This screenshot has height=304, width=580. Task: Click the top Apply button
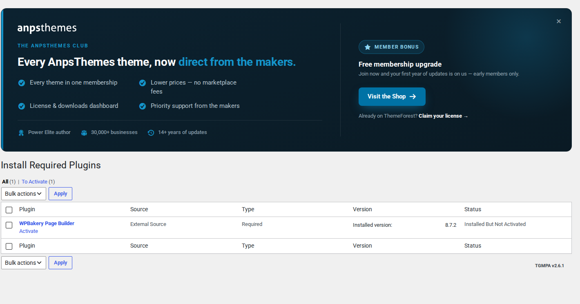point(60,194)
